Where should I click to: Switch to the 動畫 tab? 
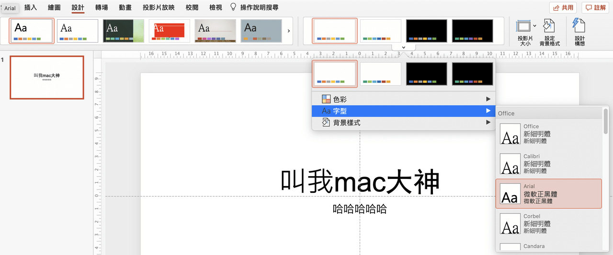click(125, 8)
